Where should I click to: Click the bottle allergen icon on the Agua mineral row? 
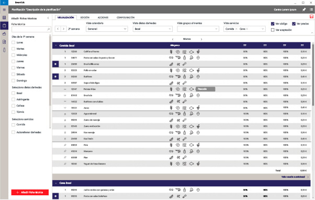coord(184,114)
